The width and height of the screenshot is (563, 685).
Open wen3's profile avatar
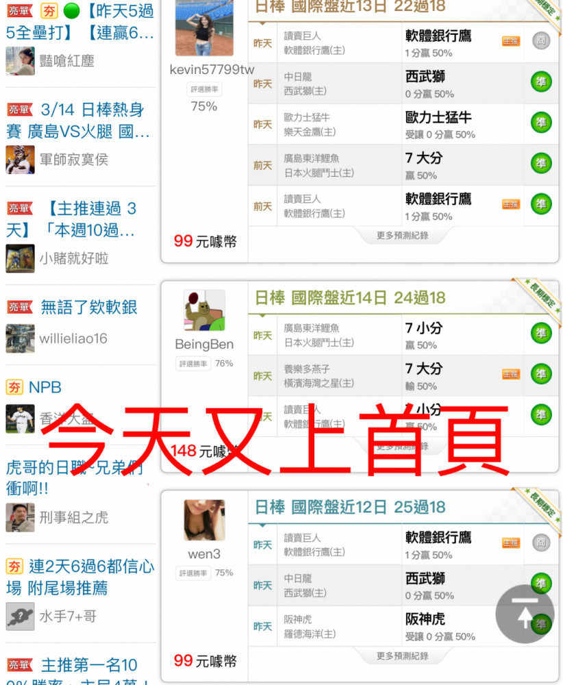(204, 520)
